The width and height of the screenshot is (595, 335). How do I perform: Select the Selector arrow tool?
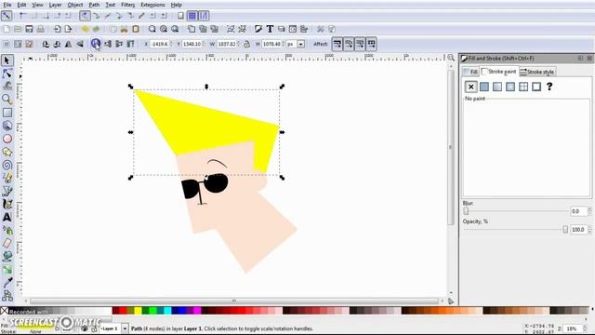[x=7, y=60]
